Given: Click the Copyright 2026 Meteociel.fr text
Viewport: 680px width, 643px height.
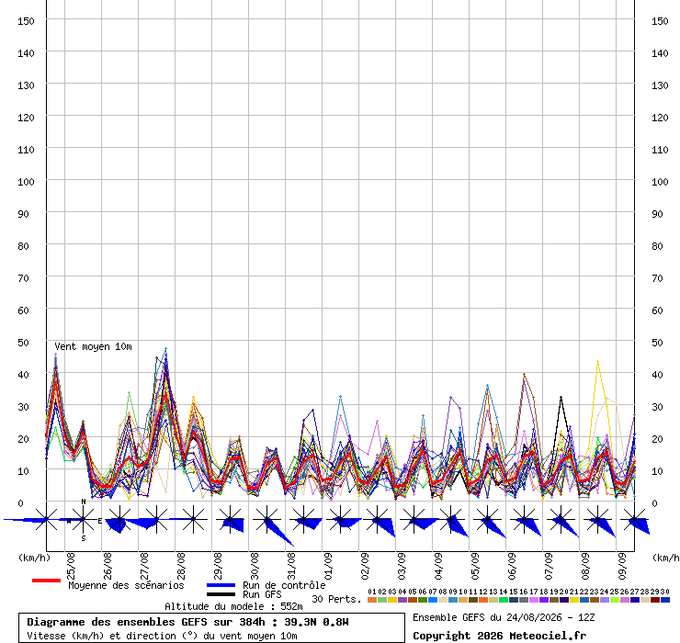Looking at the screenshot, I should [x=499, y=636].
